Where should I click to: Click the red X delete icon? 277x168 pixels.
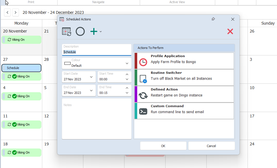point(230,32)
